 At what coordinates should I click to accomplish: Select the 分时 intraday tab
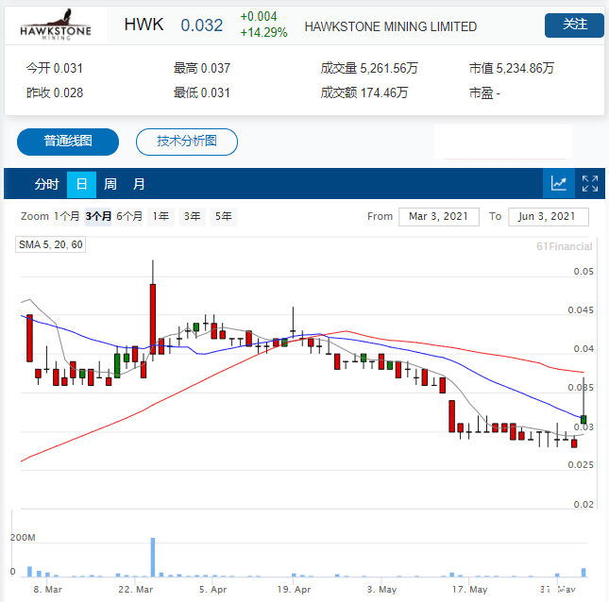(46, 184)
